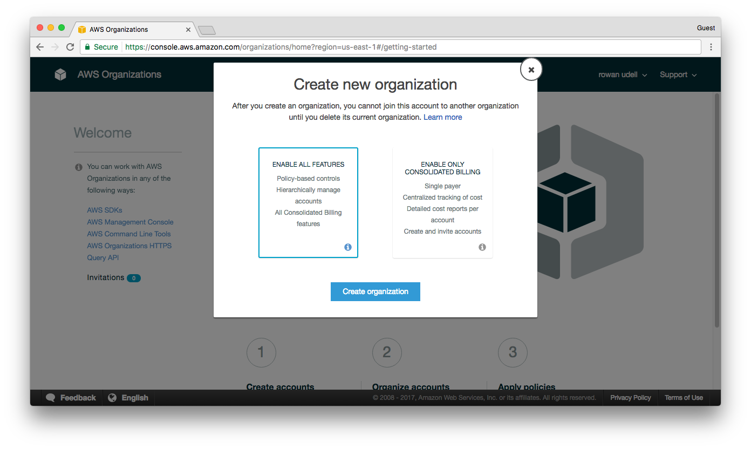The height and width of the screenshot is (449, 751).
Task: Click the step 2 circle for Organize accounts
Action: pyautogui.click(x=387, y=352)
